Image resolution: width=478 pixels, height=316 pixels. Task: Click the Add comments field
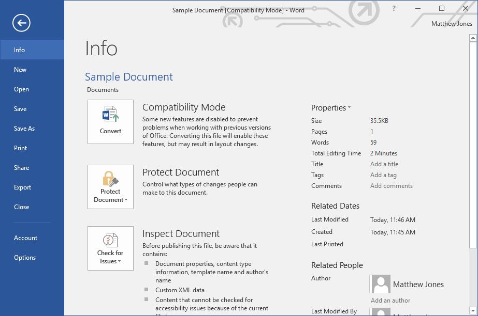tap(392, 186)
